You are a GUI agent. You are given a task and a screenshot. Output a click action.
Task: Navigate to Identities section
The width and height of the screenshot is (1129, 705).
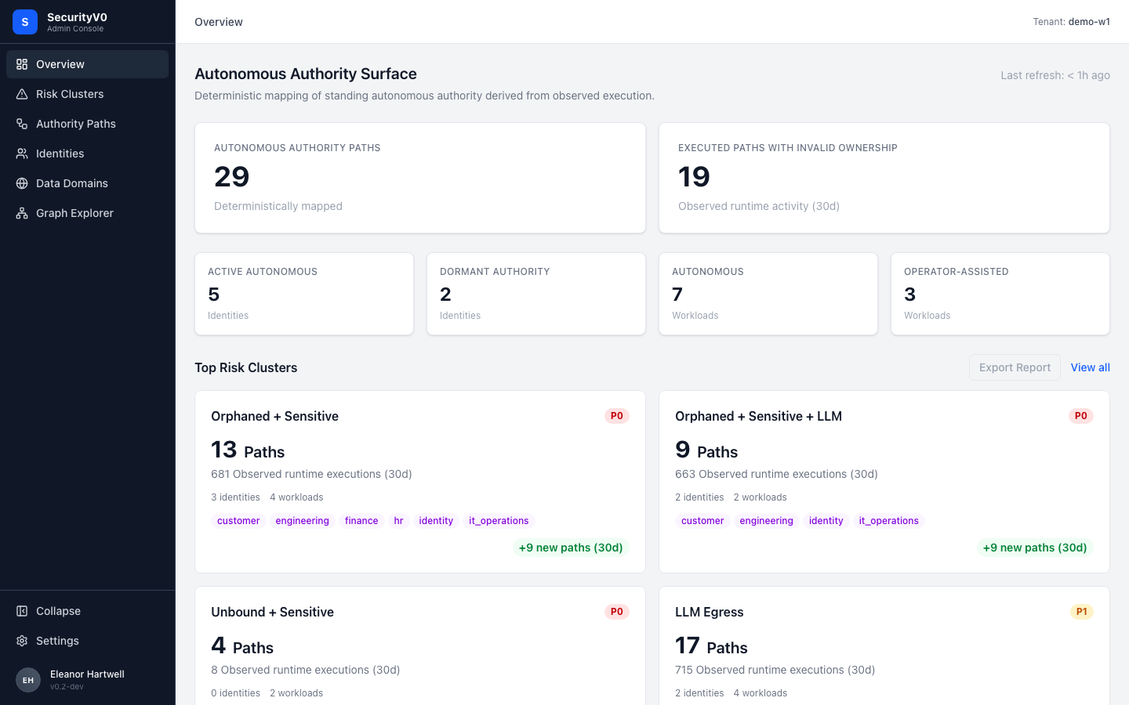pos(87,154)
